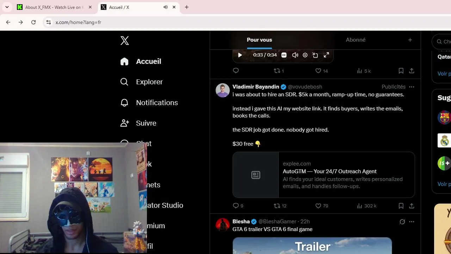Viewport: 451px width, 254px height.
Task: Go forward in browser history
Action: (x=21, y=22)
